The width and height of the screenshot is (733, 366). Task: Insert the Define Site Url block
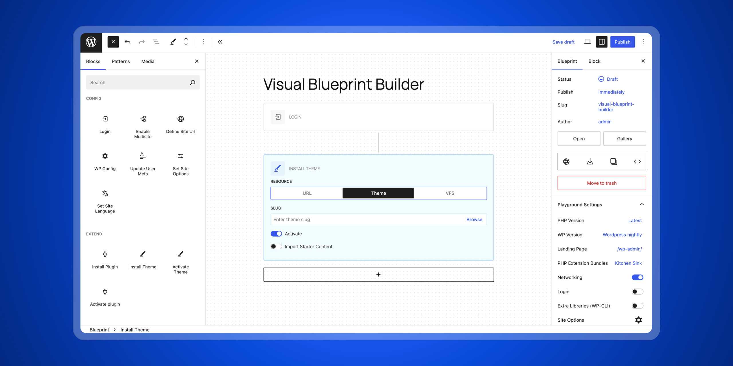[180, 125]
